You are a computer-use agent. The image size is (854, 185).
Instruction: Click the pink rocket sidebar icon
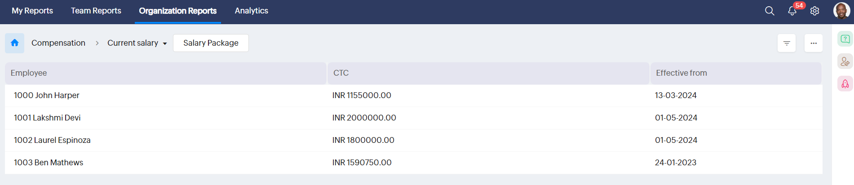pos(845,84)
